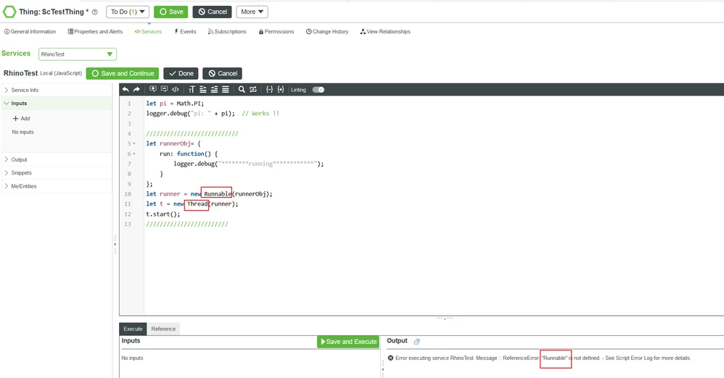Image resolution: width=724 pixels, height=378 pixels.
Task: Click the top Cancel button
Action: click(x=213, y=12)
